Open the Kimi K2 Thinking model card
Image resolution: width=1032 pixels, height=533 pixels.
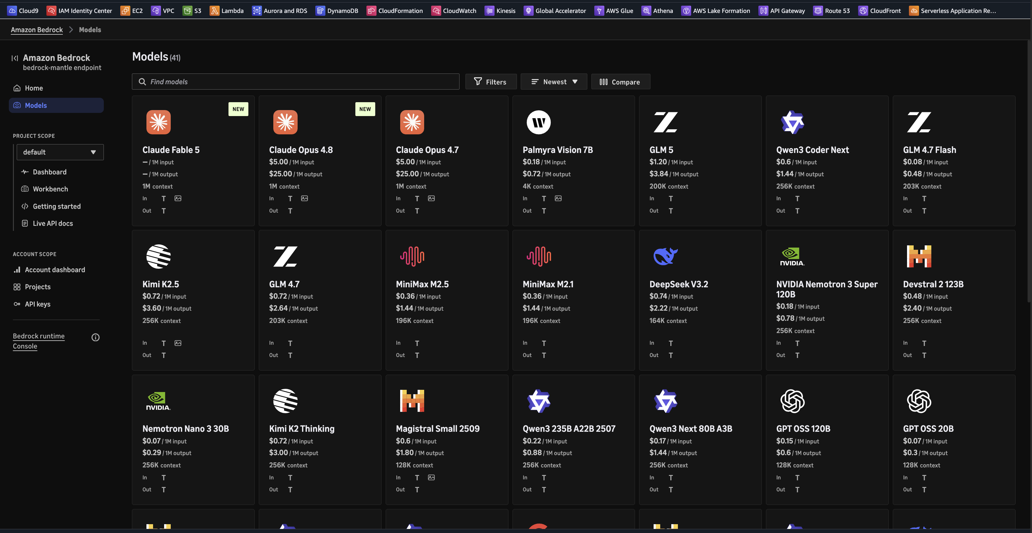point(320,440)
